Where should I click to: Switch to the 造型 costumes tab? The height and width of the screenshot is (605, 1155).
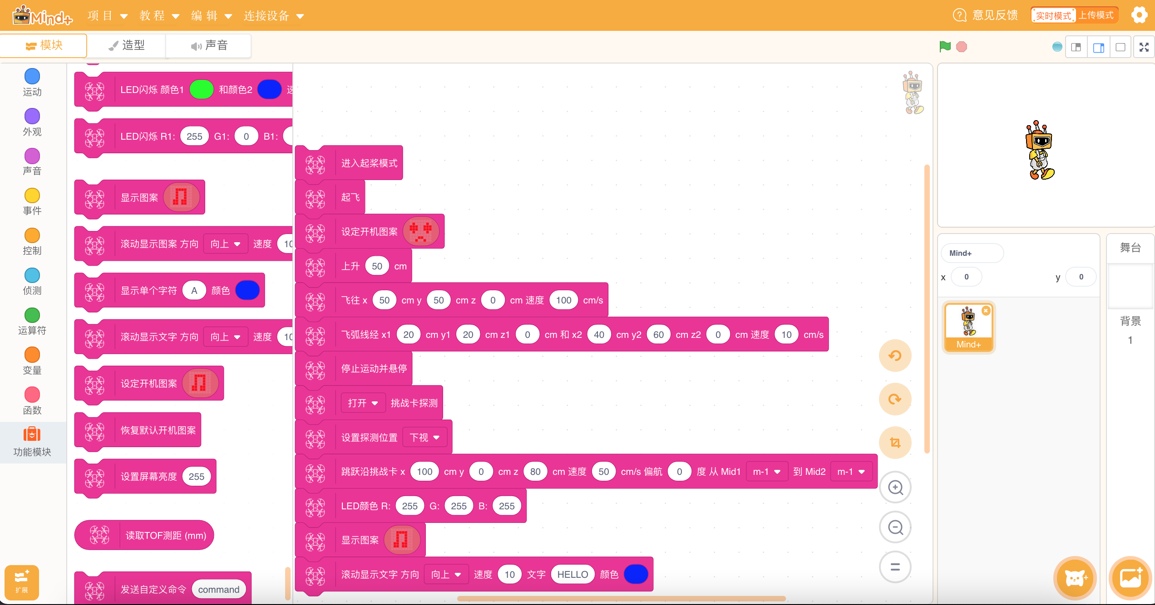click(127, 45)
